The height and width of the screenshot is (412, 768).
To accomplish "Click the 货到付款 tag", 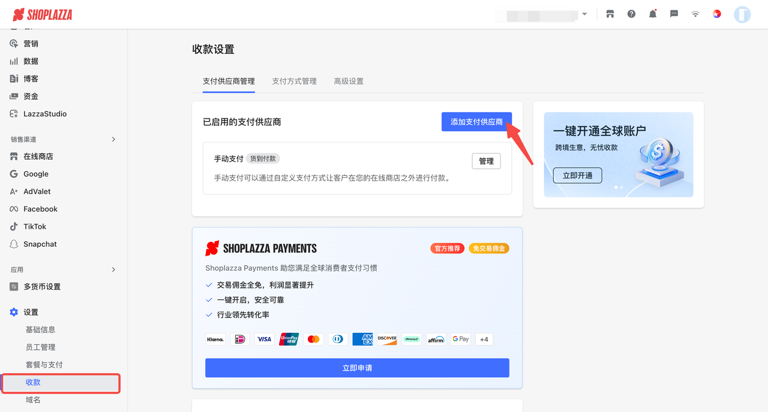I will (263, 159).
